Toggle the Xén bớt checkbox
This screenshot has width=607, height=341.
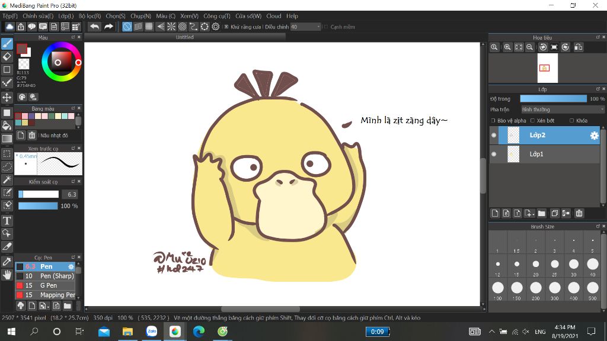[533, 121]
